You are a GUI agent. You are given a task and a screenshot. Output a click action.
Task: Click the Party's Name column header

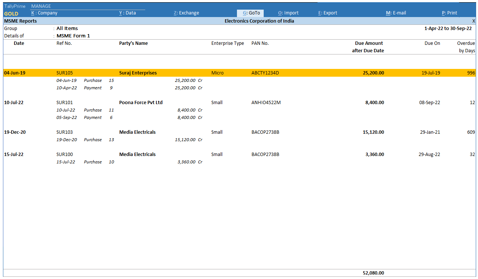click(133, 43)
